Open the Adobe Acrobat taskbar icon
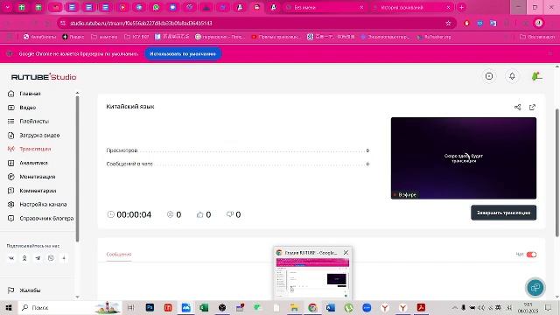The image size is (560, 315). tap(421, 307)
